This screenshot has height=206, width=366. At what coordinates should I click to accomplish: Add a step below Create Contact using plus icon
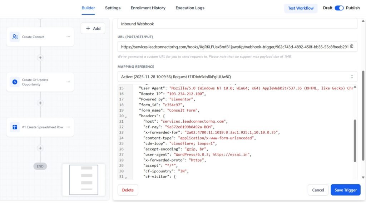tap(40, 58)
